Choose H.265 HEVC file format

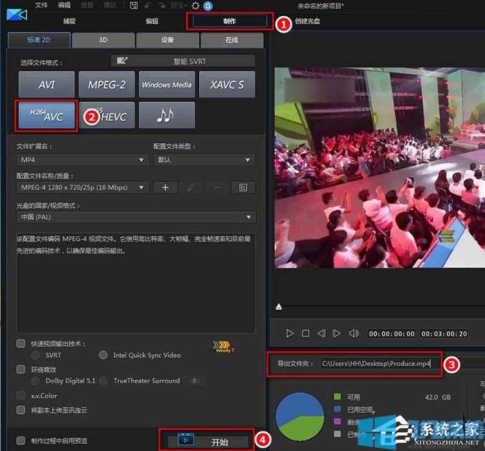click(107, 115)
